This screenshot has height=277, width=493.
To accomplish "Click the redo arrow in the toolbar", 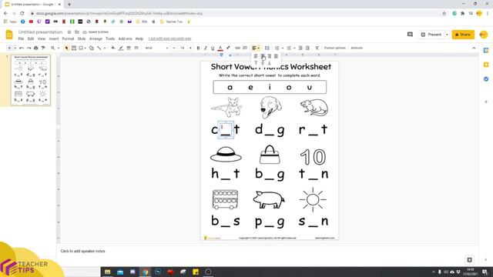I will coord(29,48).
